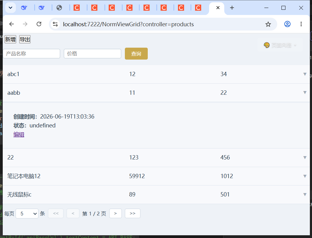Image resolution: width=312 pixels, height=238 pixels.
Task: Click the 新增 button
Action: point(10,39)
